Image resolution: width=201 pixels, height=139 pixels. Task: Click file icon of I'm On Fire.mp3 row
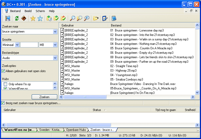pos(62,93)
